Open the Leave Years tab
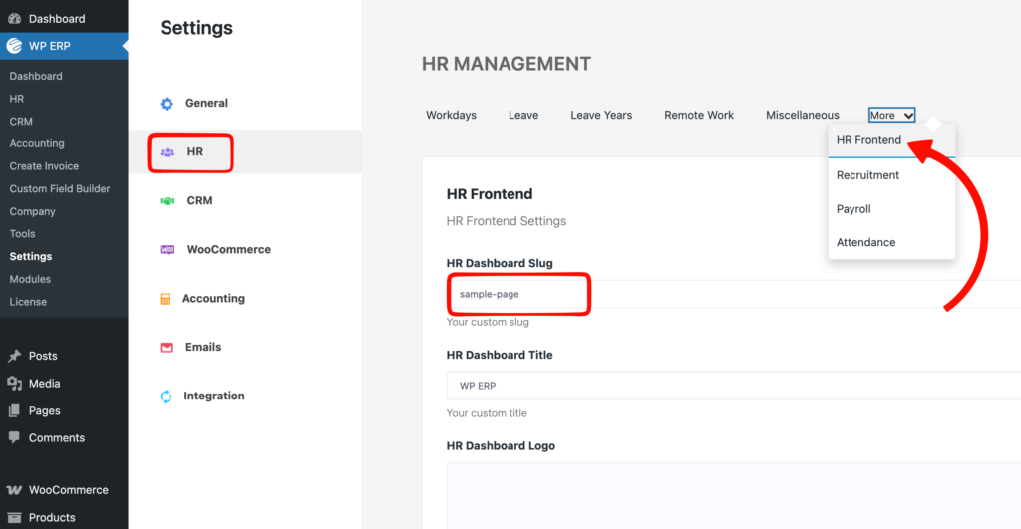The width and height of the screenshot is (1021, 529). pyautogui.click(x=601, y=116)
